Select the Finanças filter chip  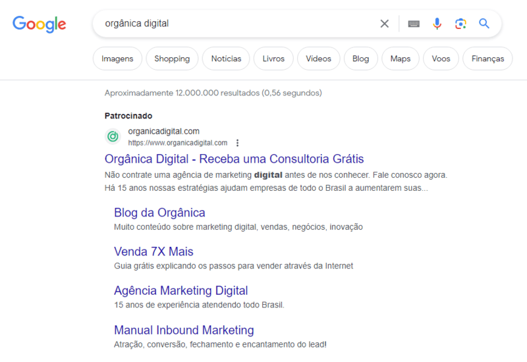click(x=487, y=59)
